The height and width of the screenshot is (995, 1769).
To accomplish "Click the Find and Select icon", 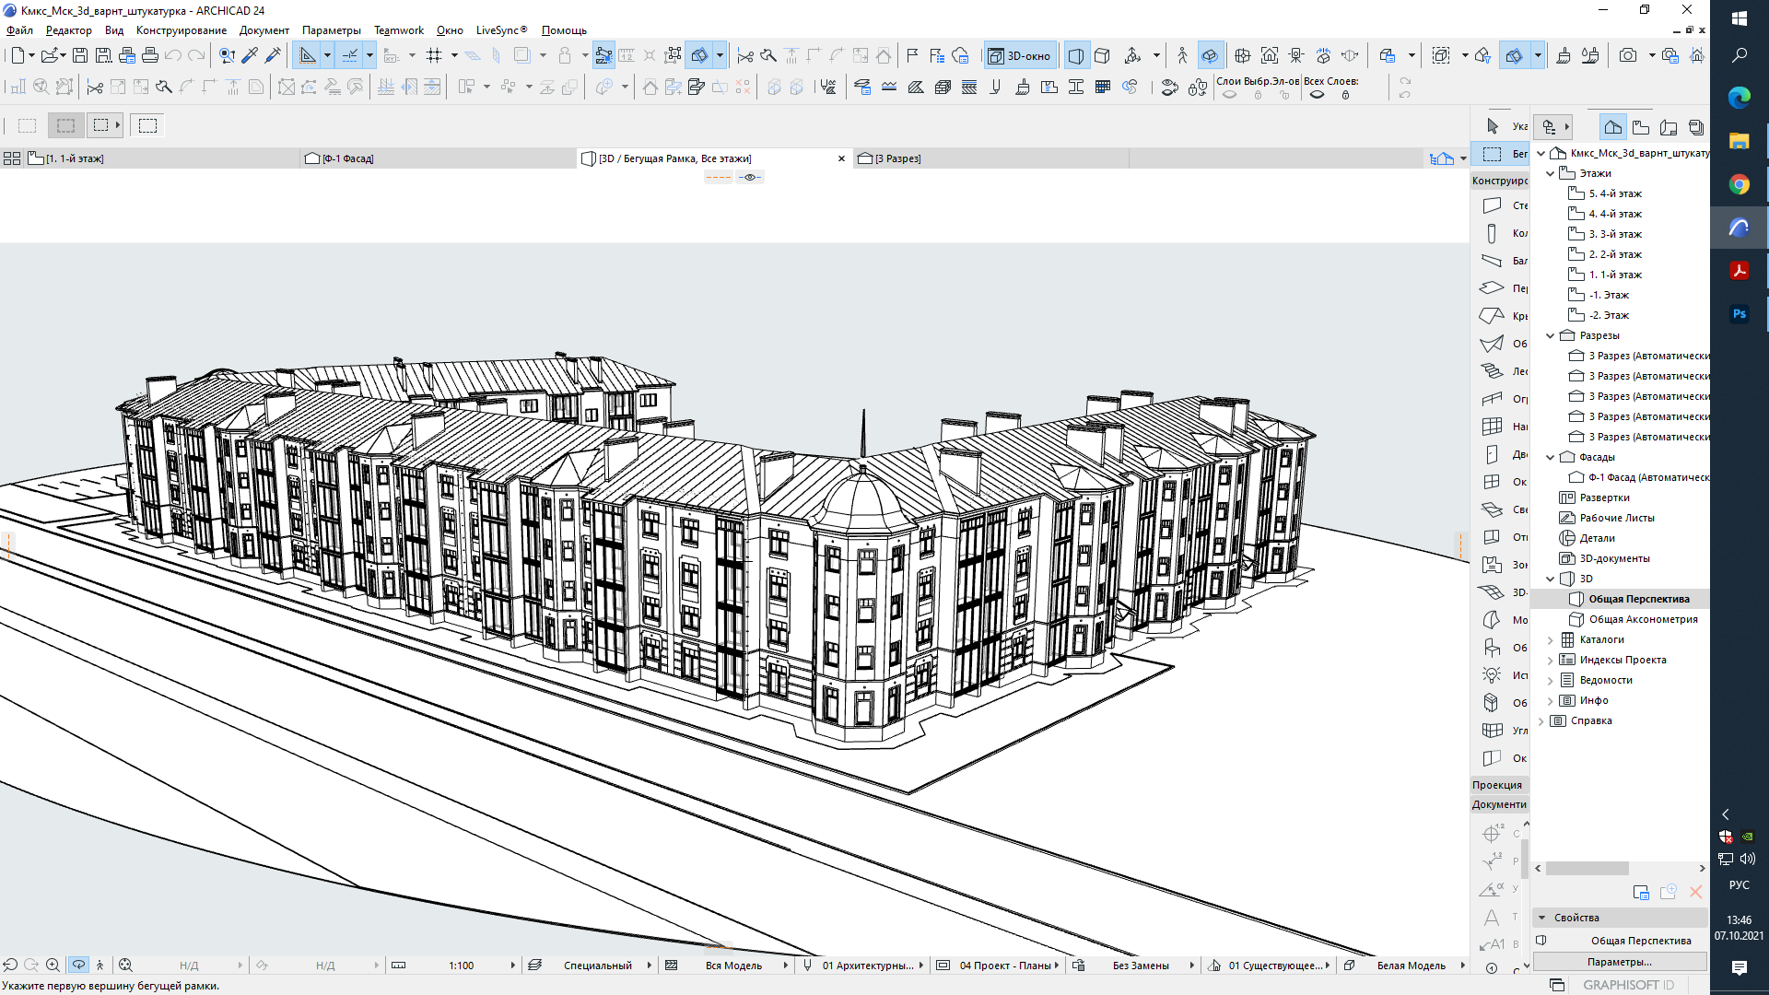I will [227, 55].
